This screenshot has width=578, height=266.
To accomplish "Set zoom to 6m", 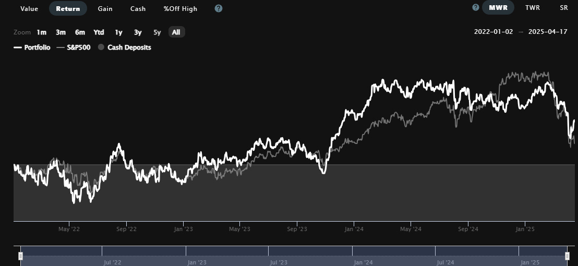I will point(80,32).
